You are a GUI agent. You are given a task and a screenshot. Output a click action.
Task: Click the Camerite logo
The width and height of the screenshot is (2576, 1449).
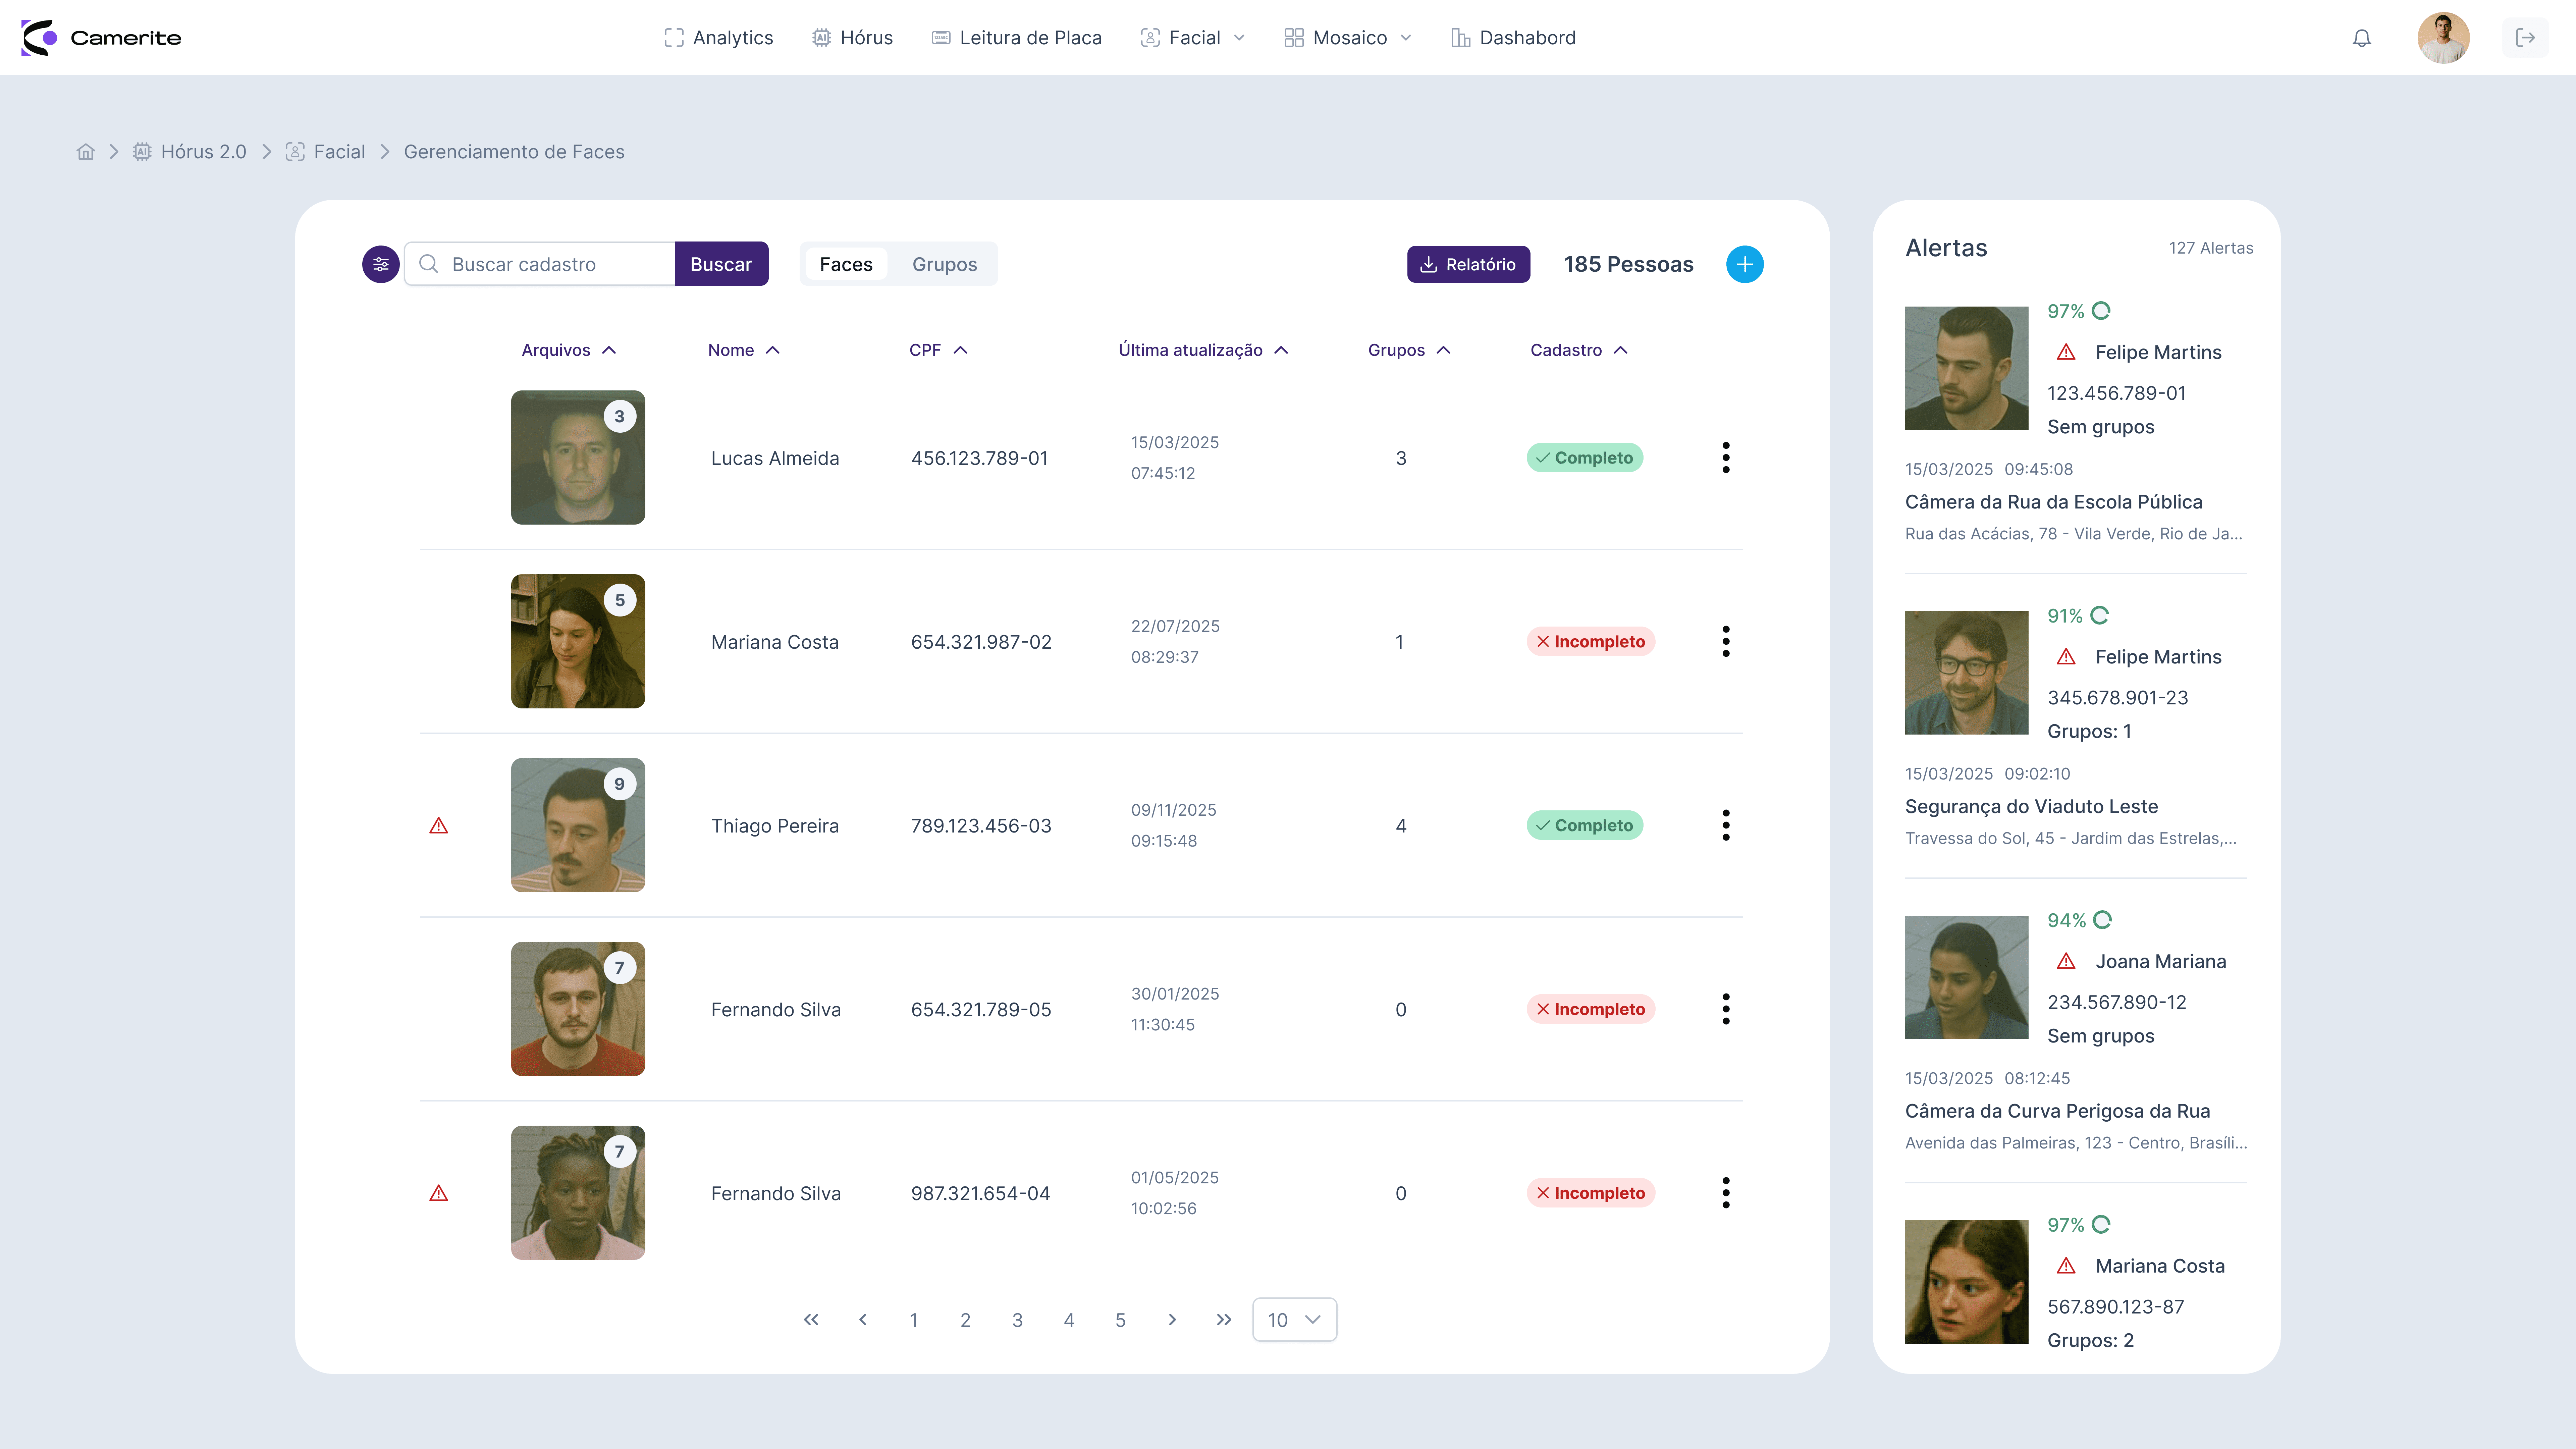(x=101, y=38)
